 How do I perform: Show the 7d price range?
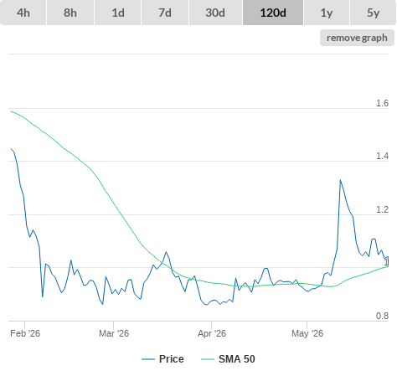coord(165,13)
